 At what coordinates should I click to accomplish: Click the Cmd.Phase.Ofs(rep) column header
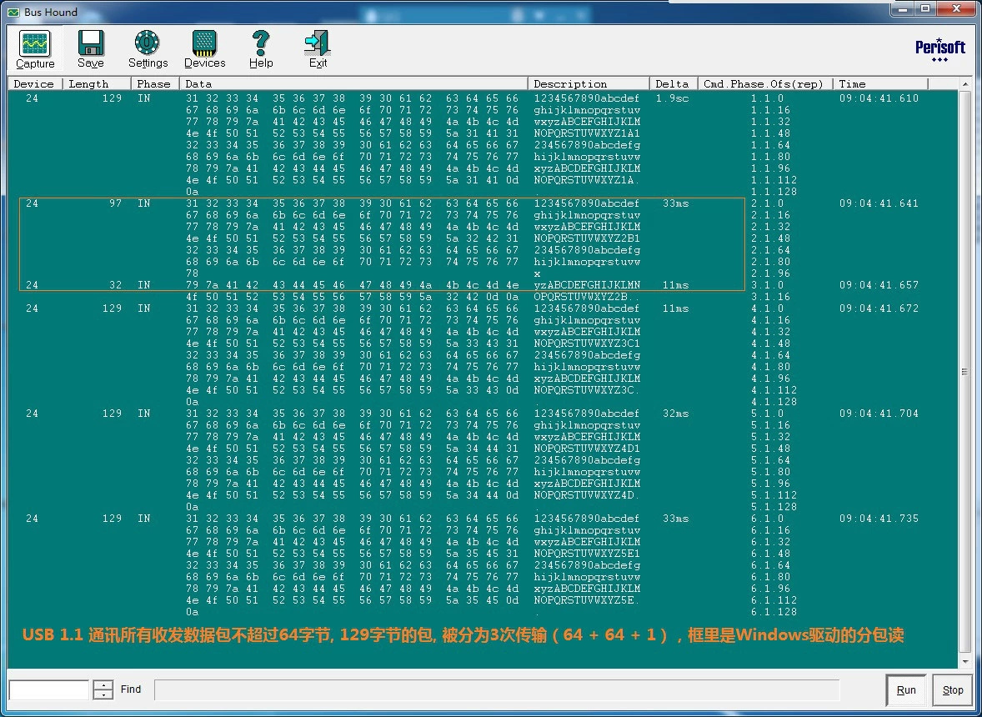[765, 84]
